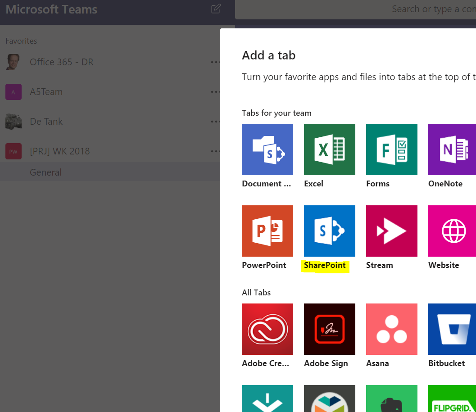Open more options for Office 365 - DR
This screenshot has width=476, height=412.
tap(215, 62)
